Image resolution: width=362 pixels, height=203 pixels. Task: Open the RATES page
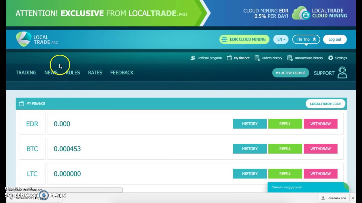tap(95, 73)
